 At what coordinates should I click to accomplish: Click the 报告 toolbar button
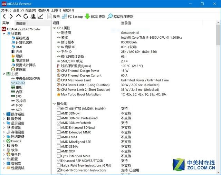tap(53, 16)
